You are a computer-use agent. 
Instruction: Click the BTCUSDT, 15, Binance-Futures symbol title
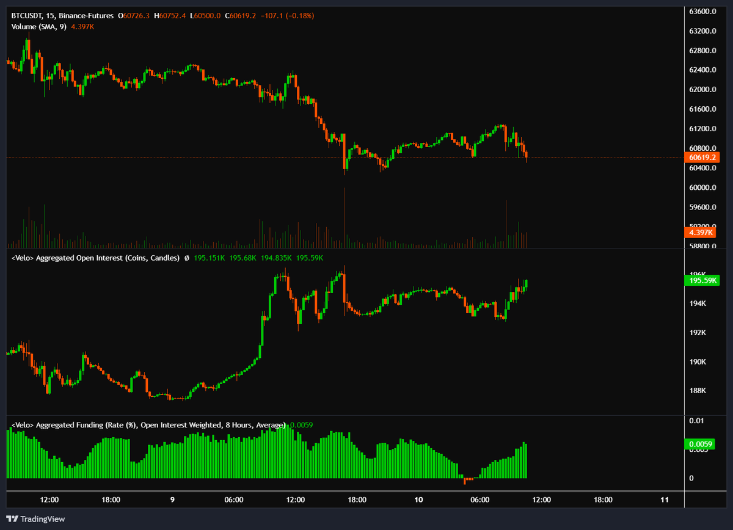(x=63, y=15)
